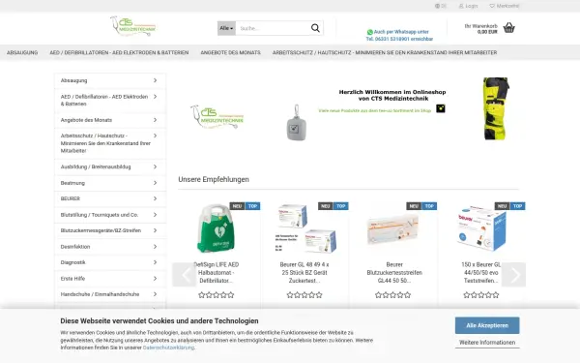Open Beurer Blutzuckerteststreifen product image
The height and width of the screenshot is (363, 580).
392,229
